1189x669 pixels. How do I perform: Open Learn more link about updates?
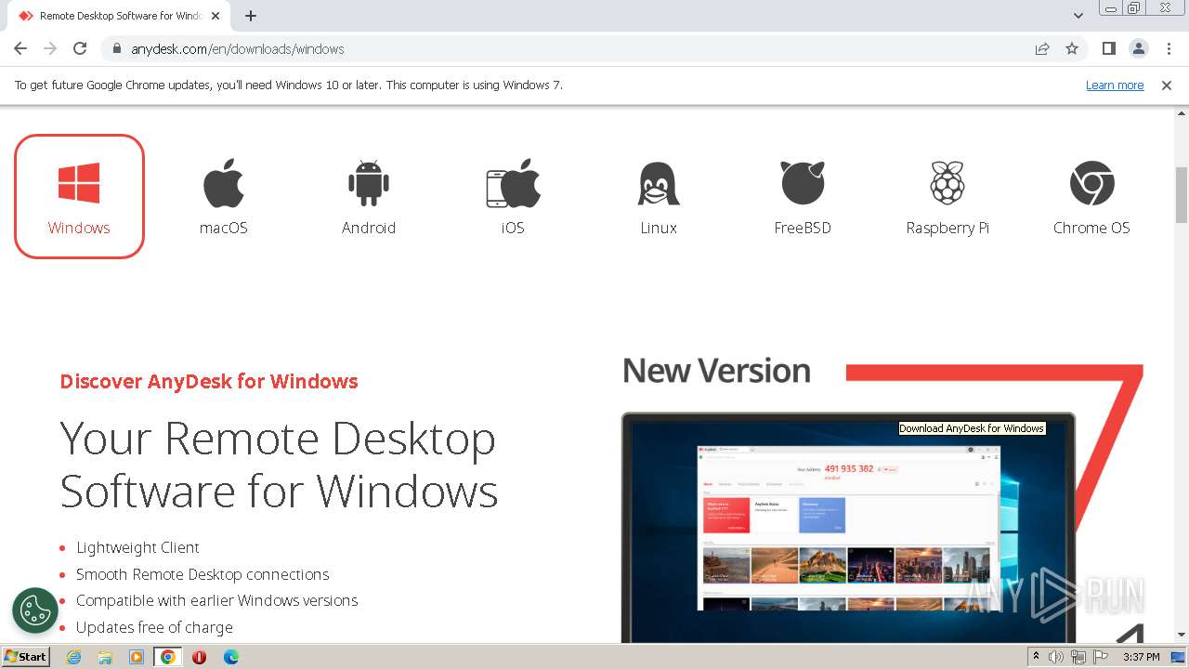1115,85
